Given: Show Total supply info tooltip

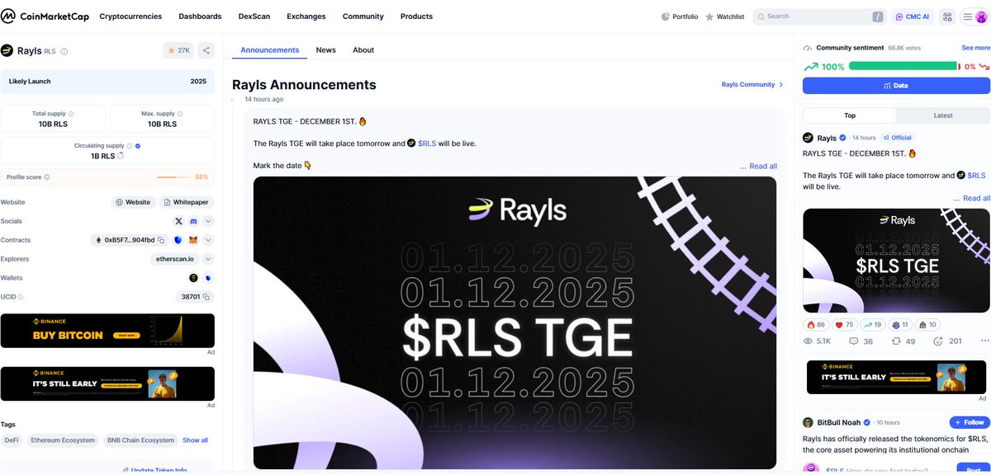Looking at the screenshot, I should [71, 114].
